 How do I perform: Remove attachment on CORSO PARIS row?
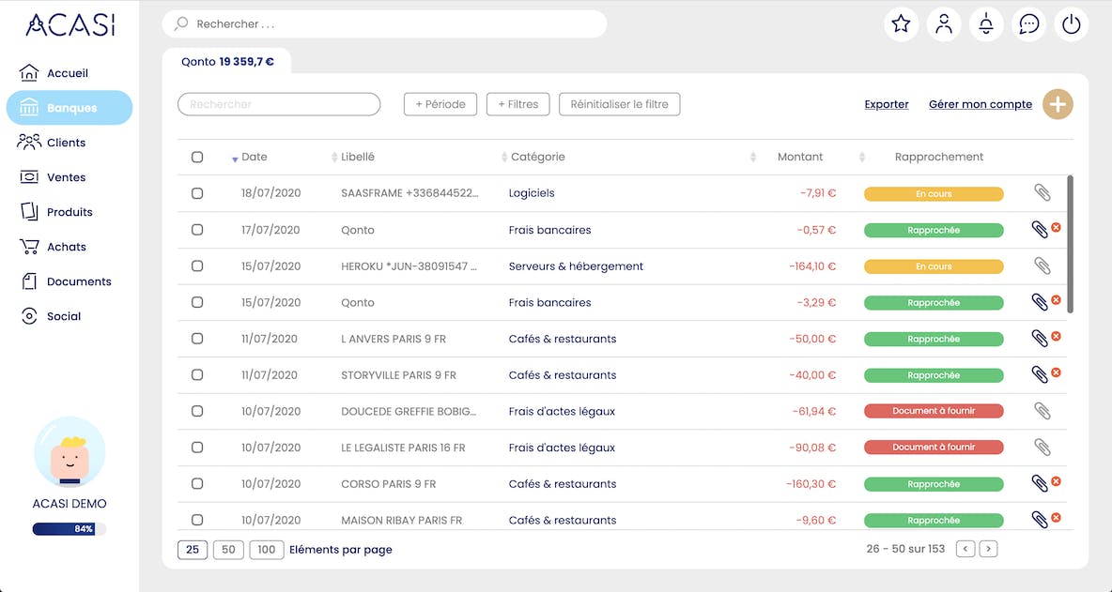click(1056, 481)
